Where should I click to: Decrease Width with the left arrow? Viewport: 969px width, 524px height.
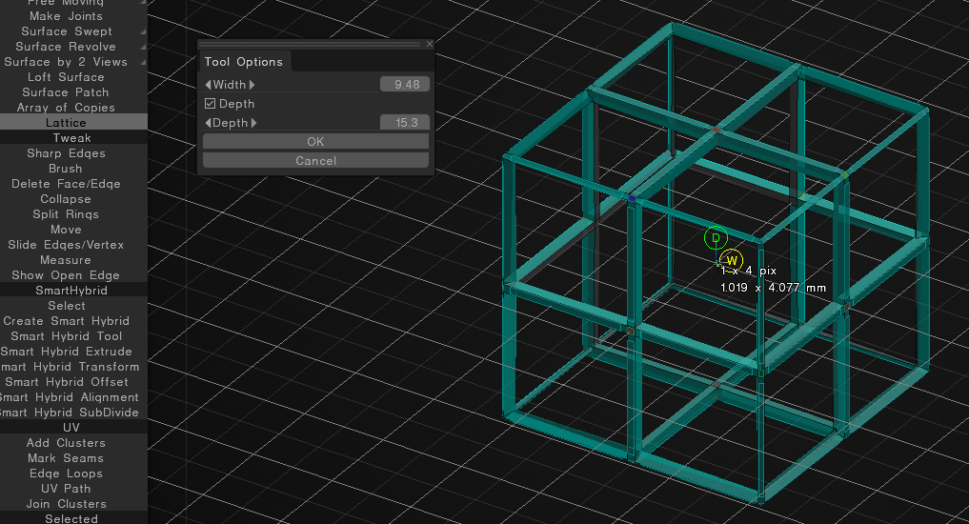[x=208, y=85]
